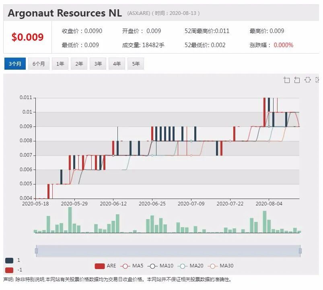
Task: Switch to the 6个月 time range
Action: point(39,64)
